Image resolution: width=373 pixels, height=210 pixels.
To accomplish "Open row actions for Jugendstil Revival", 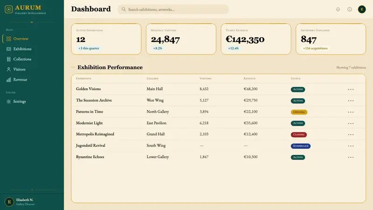I will coord(351,146).
